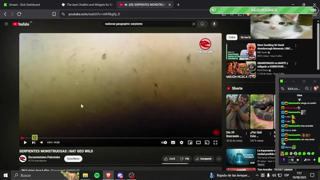
Task: Start voice search with microphone
Action: pos(214,24)
